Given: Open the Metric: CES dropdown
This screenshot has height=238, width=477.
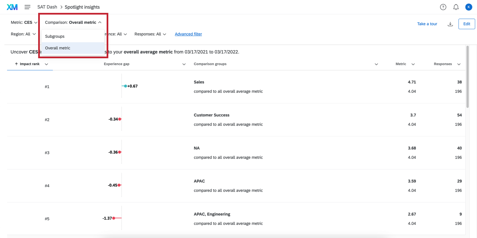Looking at the screenshot, I should click(x=24, y=22).
